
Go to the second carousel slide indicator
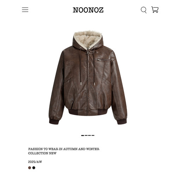[86, 136]
